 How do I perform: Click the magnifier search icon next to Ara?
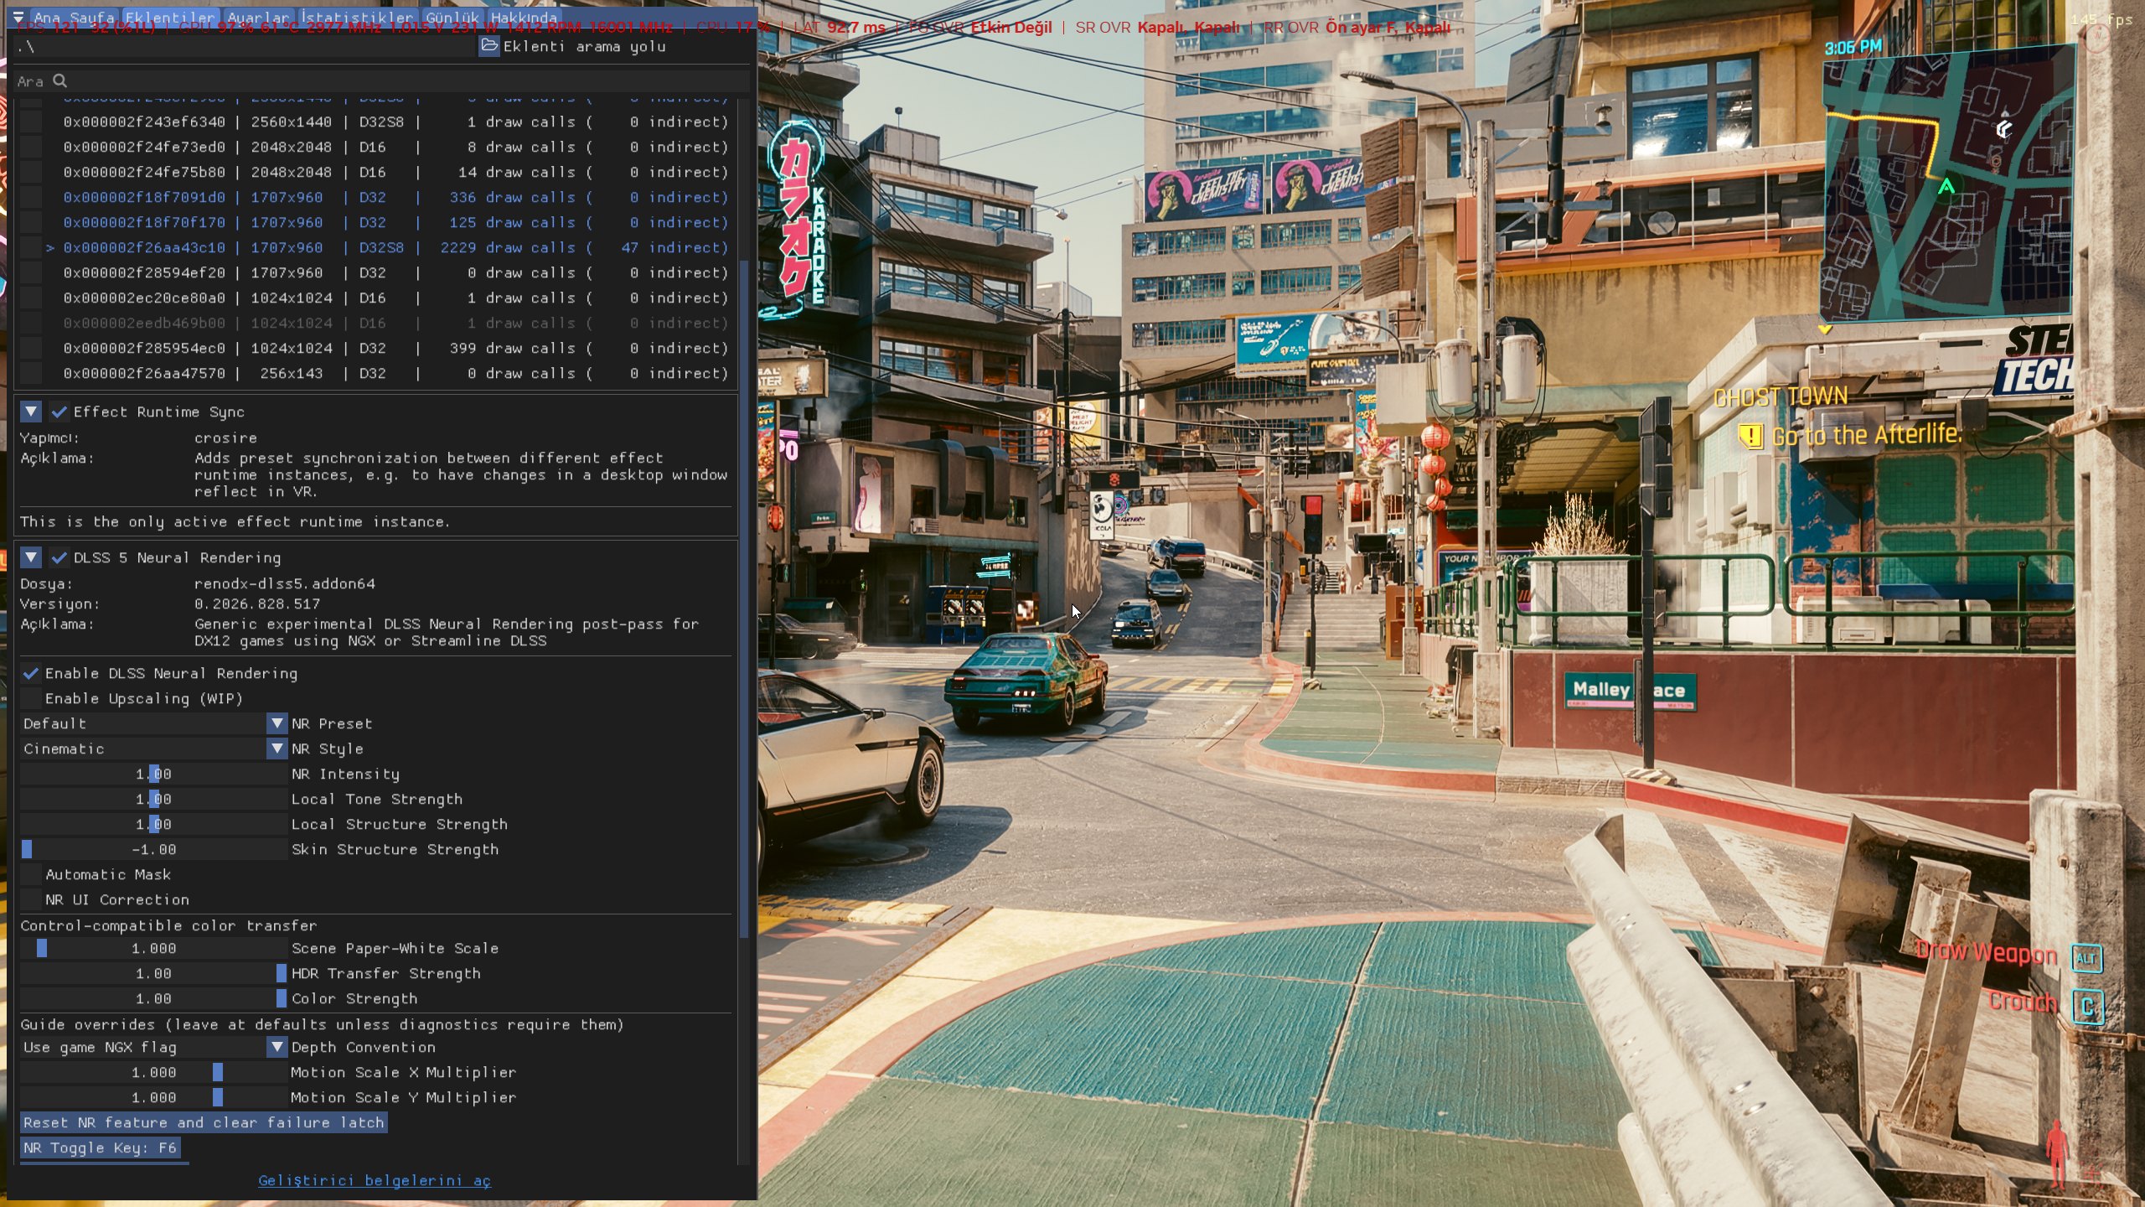click(59, 81)
